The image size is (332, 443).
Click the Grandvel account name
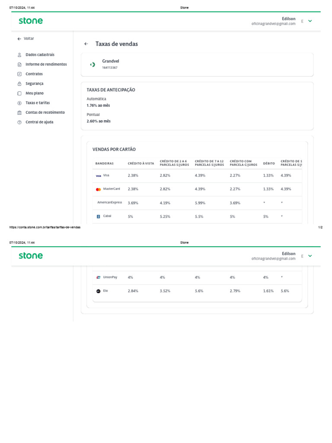[x=110, y=61]
